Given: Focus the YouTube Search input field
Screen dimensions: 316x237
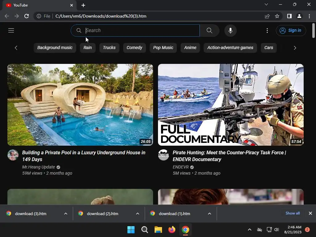Looking at the screenshot, I should [x=135, y=31].
